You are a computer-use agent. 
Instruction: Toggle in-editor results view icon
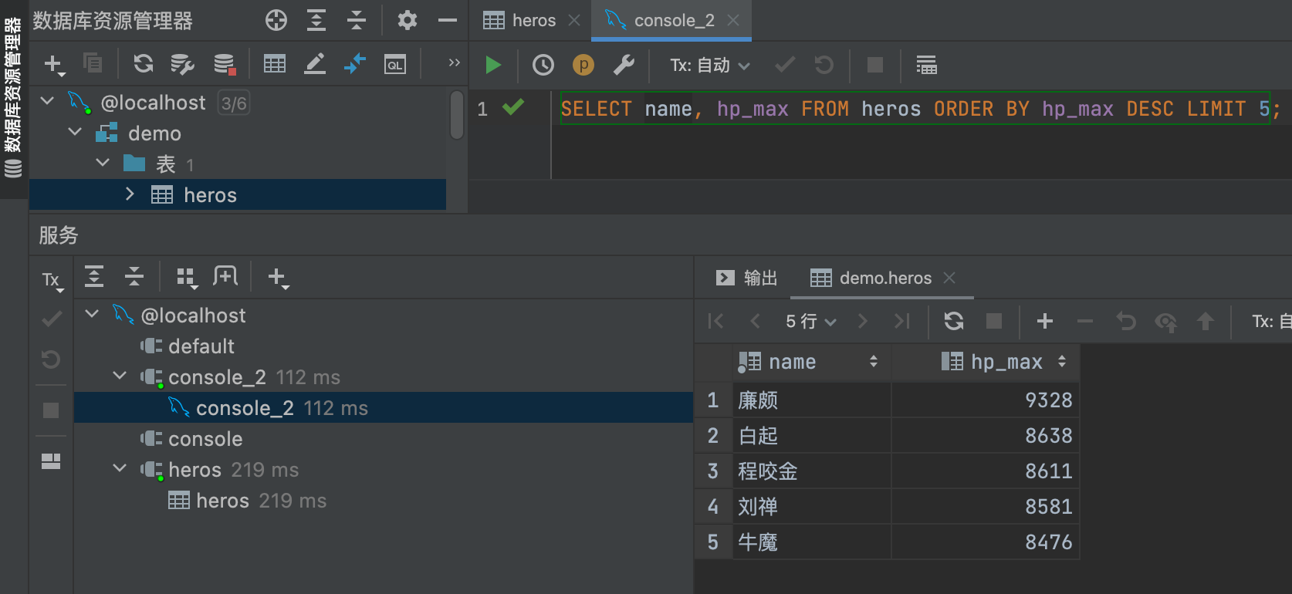(926, 66)
